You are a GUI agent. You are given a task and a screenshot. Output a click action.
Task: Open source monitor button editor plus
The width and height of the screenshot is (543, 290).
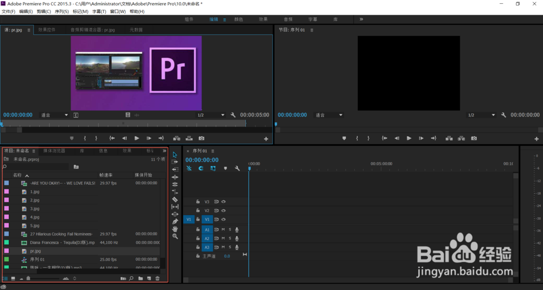(266, 139)
